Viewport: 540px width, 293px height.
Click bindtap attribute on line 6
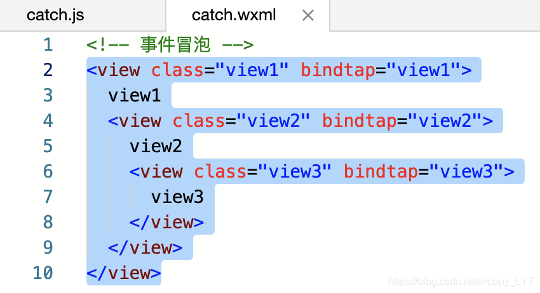click(381, 172)
